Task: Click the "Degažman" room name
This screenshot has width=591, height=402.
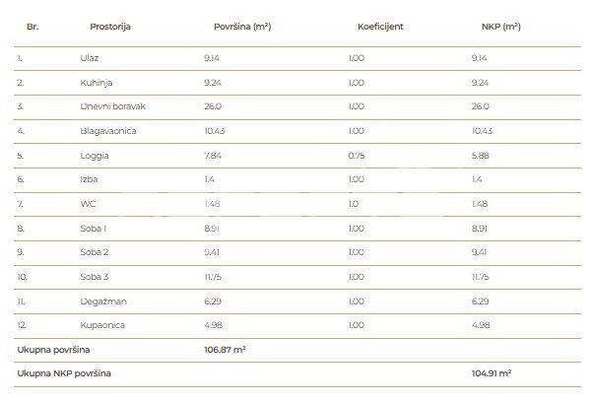Action: [x=100, y=300]
